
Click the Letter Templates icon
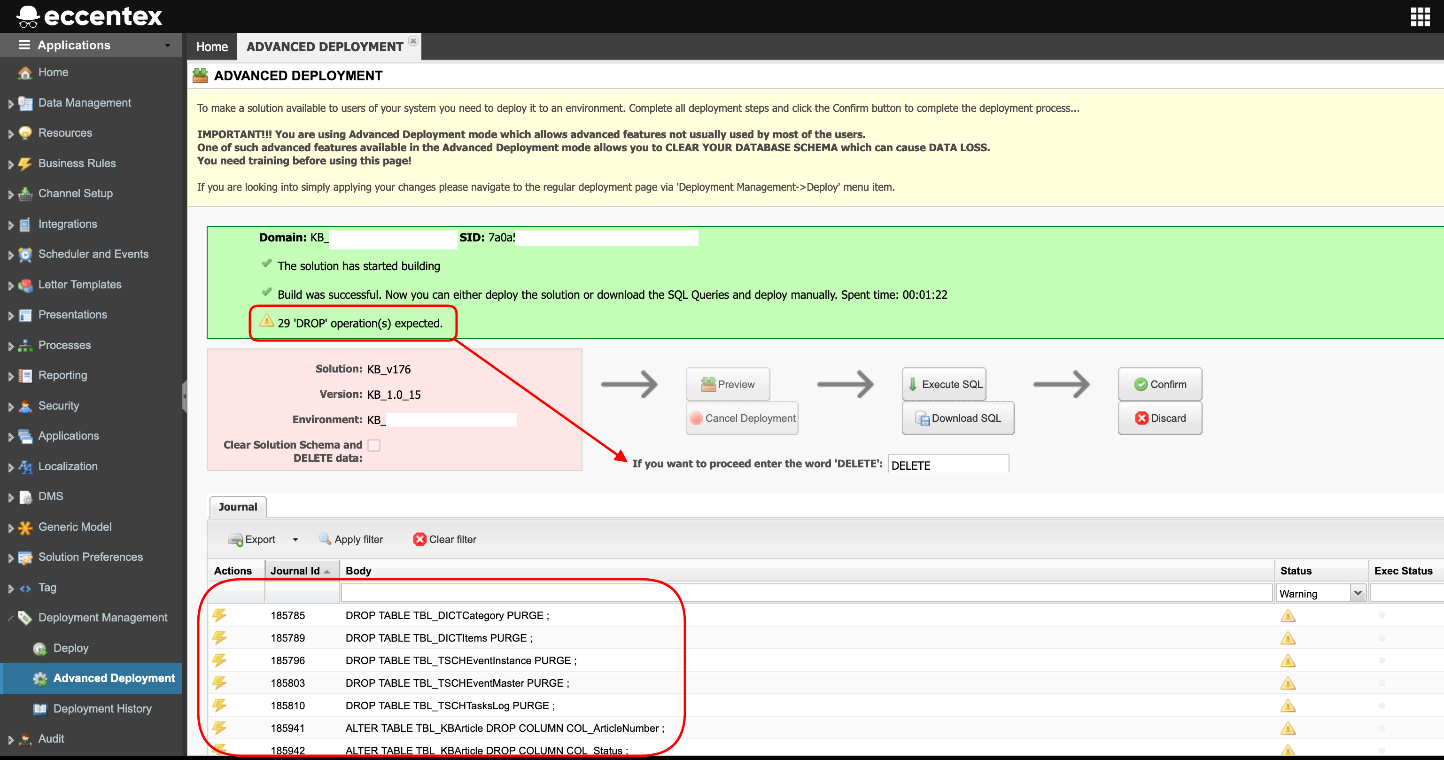(x=25, y=285)
